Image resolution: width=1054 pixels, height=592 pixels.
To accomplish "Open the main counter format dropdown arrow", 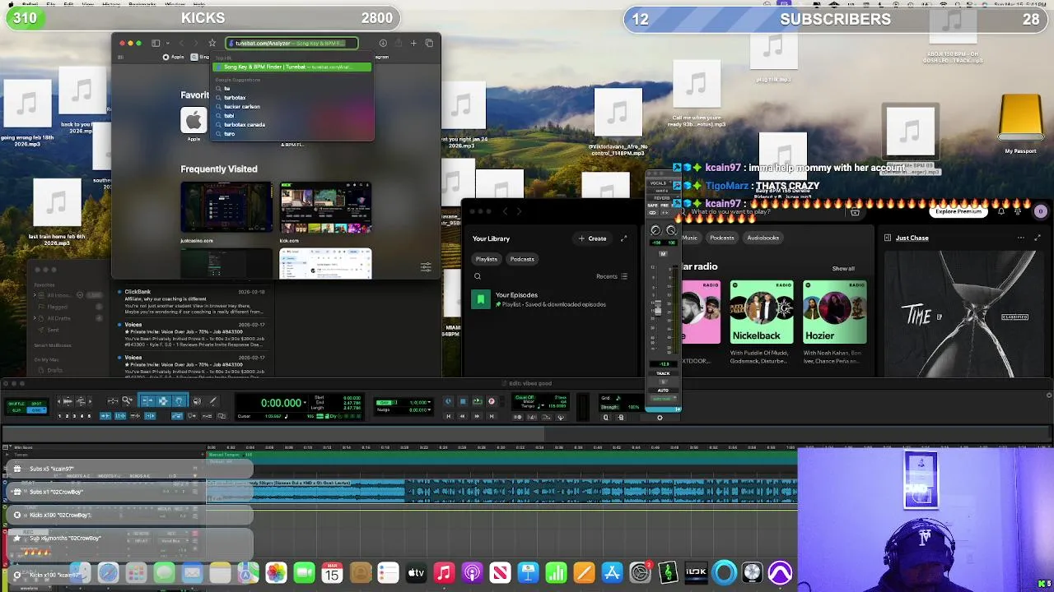I will tap(305, 403).
